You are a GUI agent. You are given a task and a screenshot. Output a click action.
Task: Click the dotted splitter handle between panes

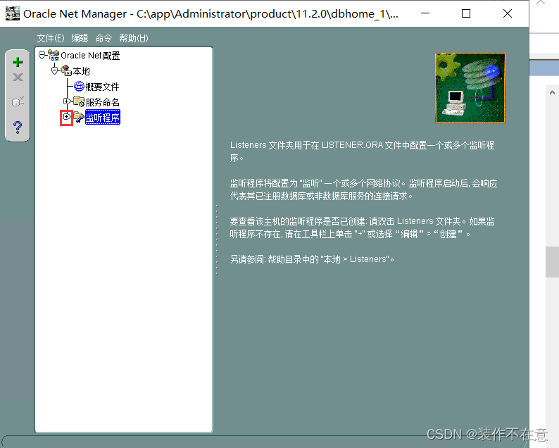click(x=217, y=239)
